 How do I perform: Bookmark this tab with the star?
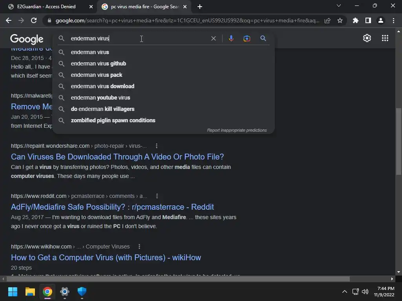[x=340, y=20]
